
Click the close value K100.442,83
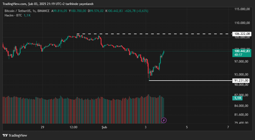click(x=114, y=11)
